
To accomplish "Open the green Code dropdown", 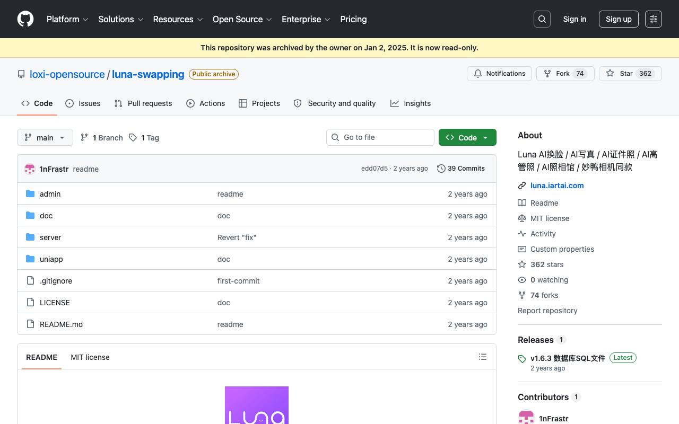I will coord(467,137).
